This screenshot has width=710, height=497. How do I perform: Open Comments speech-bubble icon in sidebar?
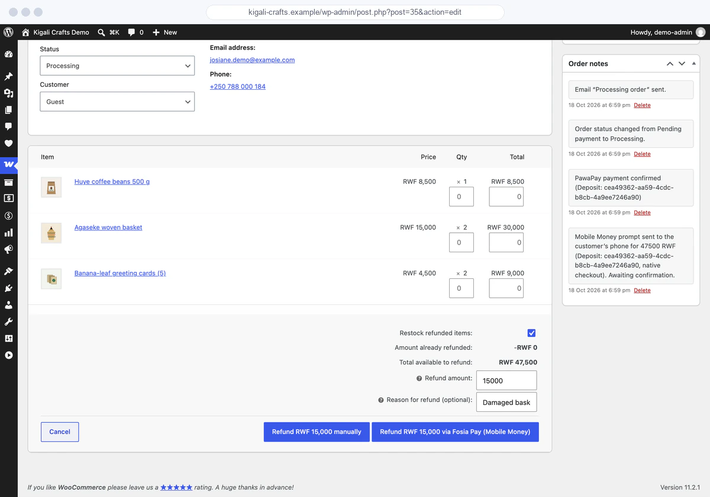coord(8,126)
